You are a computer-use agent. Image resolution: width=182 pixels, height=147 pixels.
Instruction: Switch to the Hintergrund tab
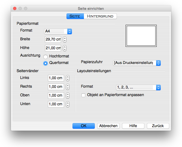click(100, 16)
